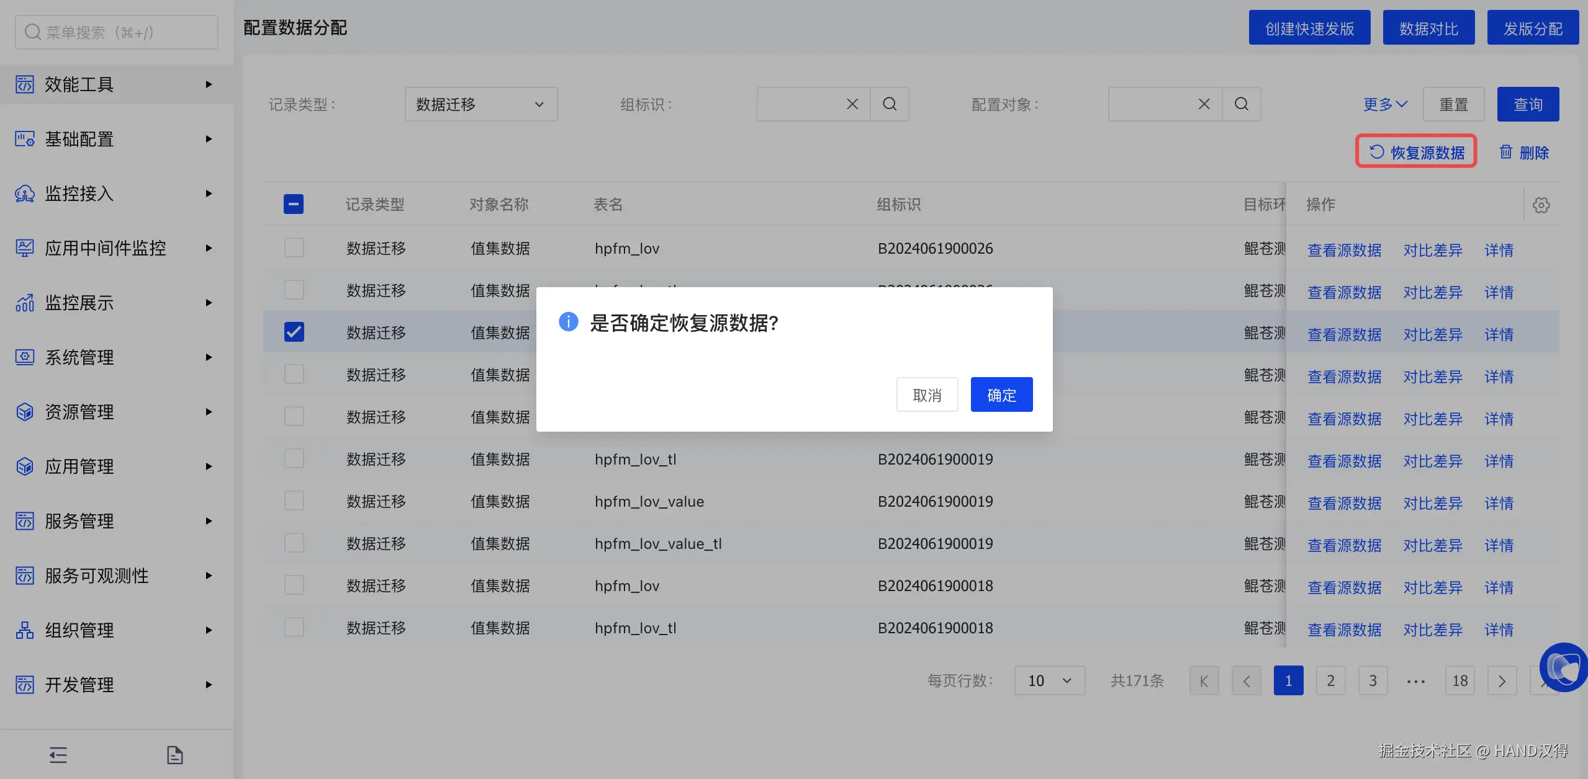
Task: Expand the 更多 filter options
Action: (x=1385, y=104)
